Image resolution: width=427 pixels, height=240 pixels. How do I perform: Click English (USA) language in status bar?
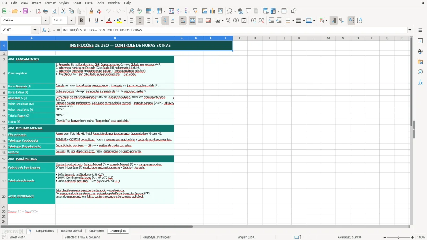(x=247, y=237)
